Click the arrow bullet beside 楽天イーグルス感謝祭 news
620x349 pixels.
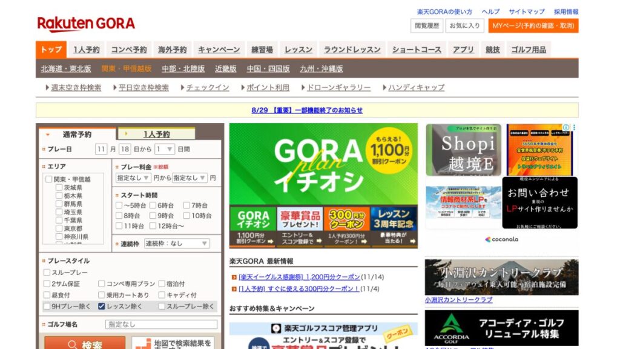pos(234,277)
